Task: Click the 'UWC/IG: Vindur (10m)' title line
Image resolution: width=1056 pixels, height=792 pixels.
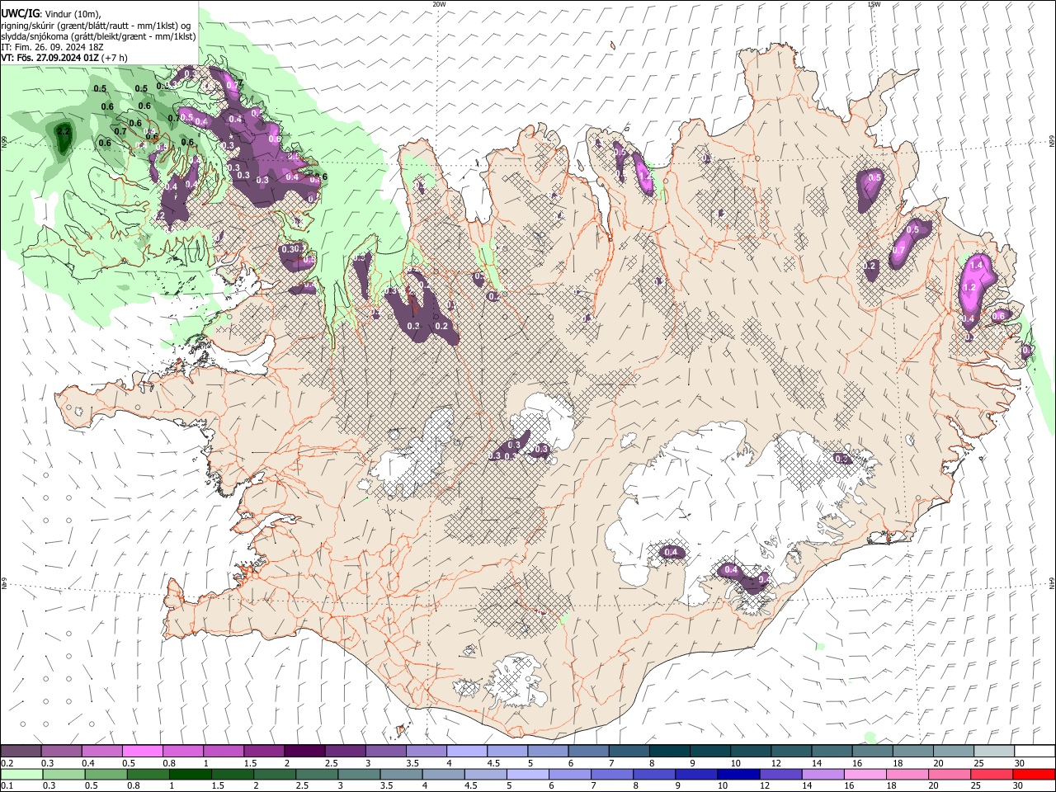Action: [x=51, y=14]
